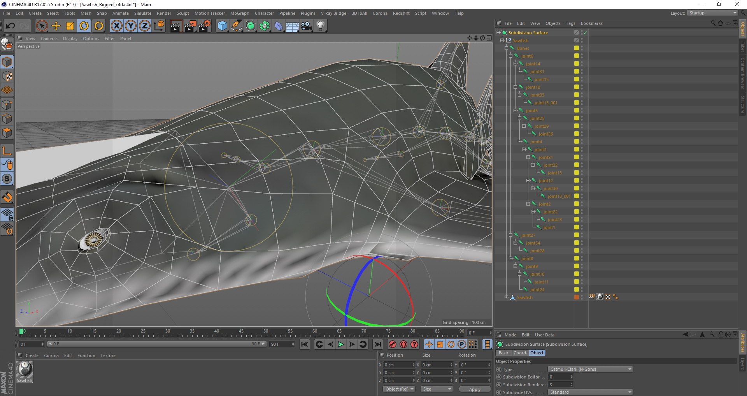Switch to Polygons mode in left toolbar

pyautogui.click(x=7, y=133)
